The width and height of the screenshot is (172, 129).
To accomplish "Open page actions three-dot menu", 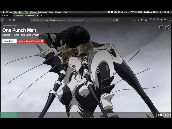I will tap(110, 20).
